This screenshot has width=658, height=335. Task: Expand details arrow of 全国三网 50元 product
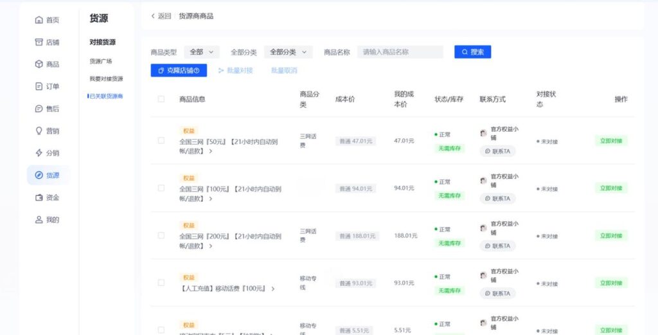211,151
